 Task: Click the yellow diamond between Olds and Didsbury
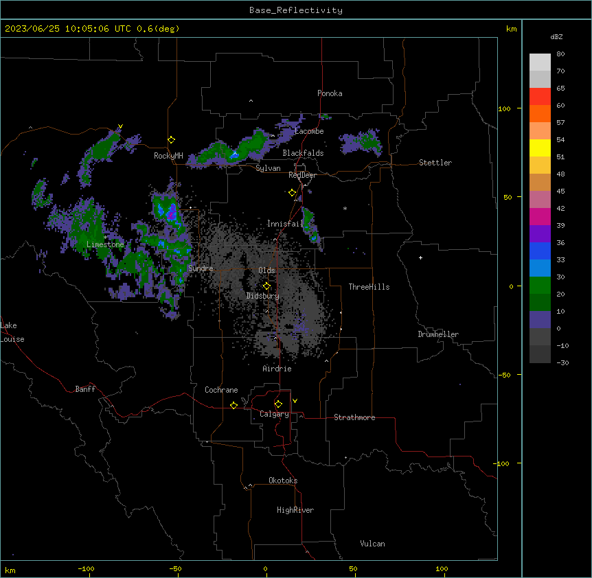point(266,286)
